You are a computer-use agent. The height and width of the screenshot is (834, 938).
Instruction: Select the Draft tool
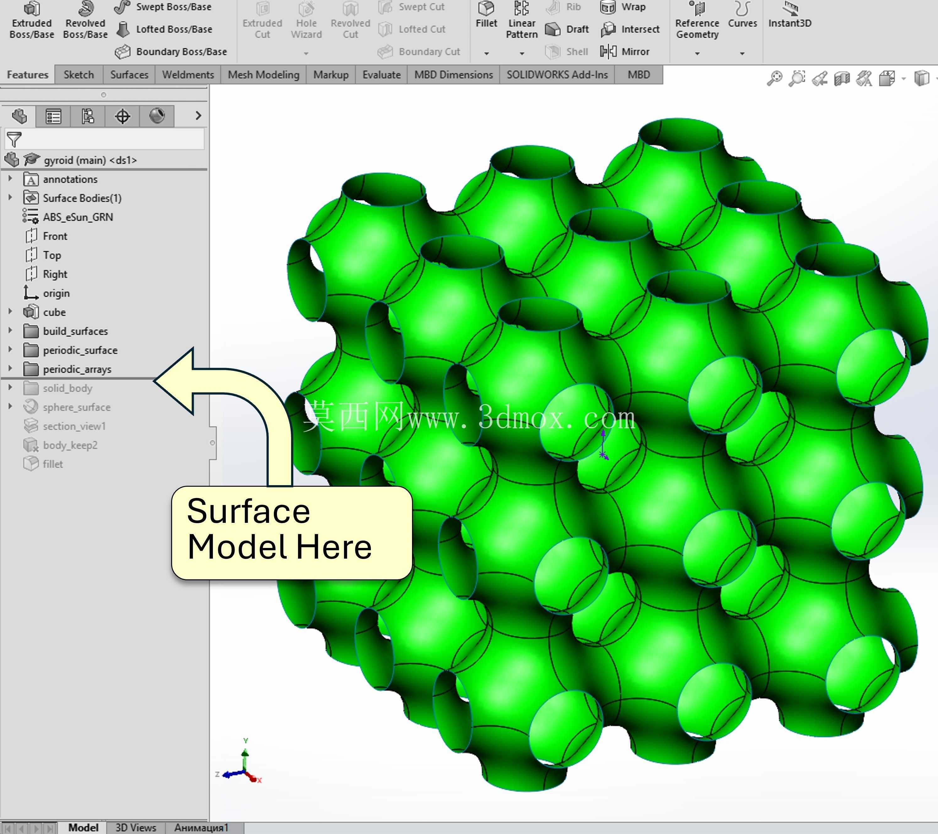click(567, 30)
